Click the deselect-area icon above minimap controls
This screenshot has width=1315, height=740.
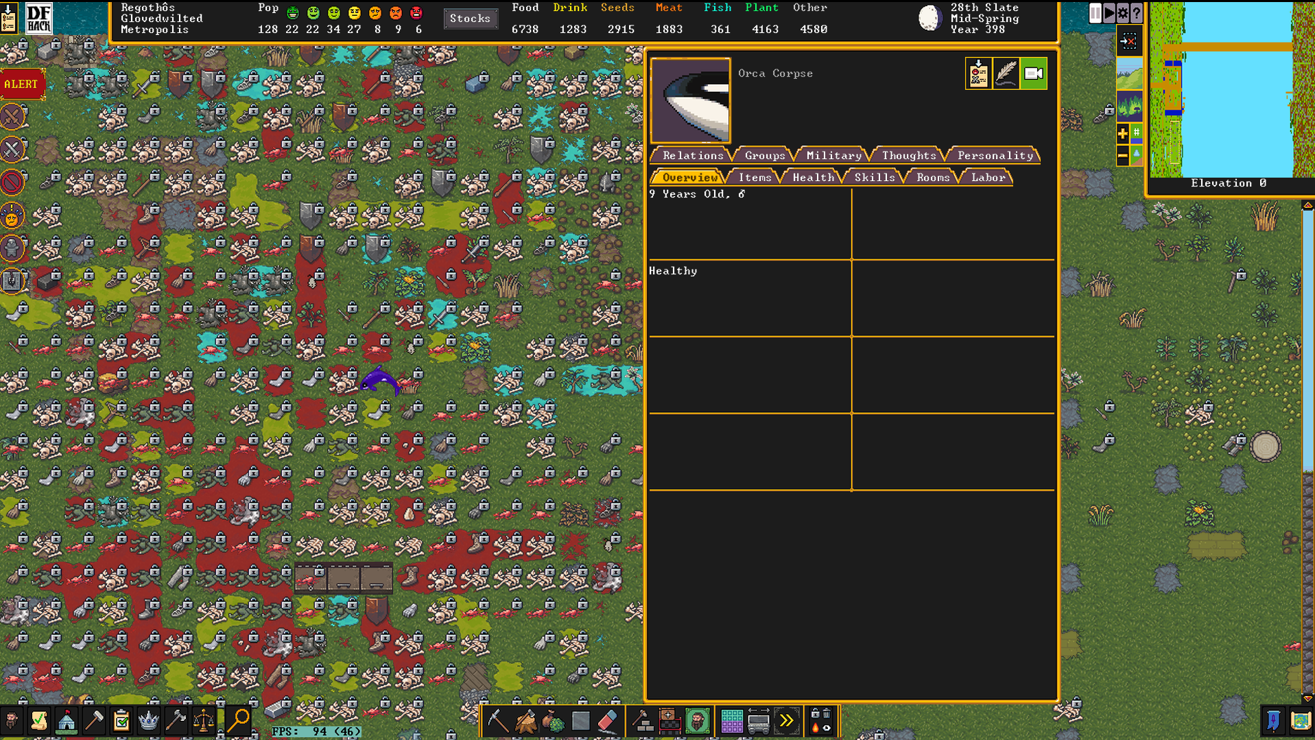[x=1128, y=41]
